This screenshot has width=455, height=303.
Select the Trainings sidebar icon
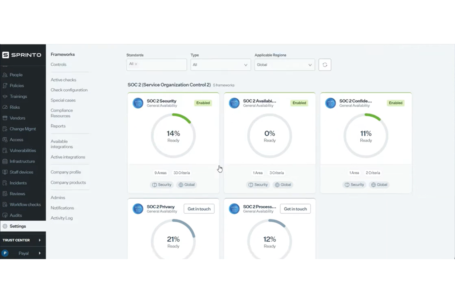(x=5, y=96)
